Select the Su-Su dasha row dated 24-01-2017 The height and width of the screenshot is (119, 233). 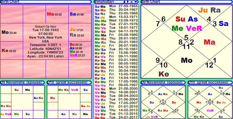116,117
